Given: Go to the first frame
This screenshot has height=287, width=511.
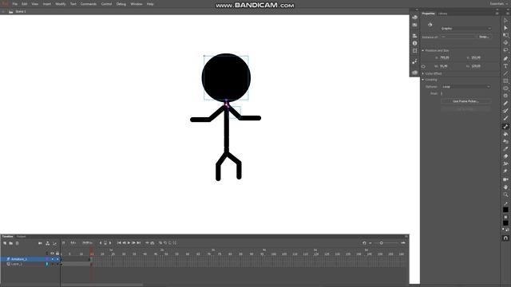Looking at the screenshot, I should coord(119,242).
